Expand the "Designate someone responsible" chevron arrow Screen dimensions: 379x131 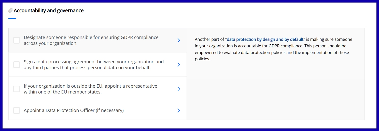[179, 40]
